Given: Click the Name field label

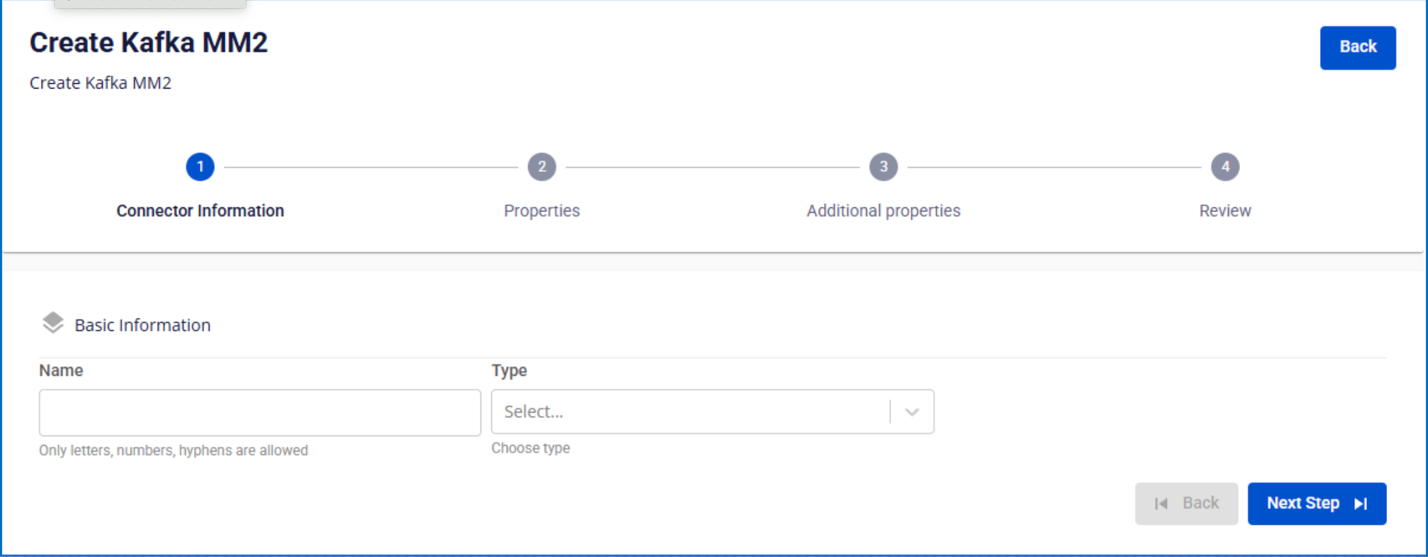Looking at the screenshot, I should coord(61,370).
